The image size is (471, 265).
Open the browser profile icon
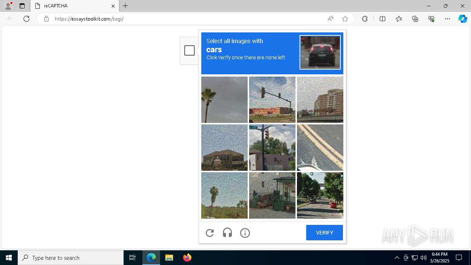(x=8, y=6)
